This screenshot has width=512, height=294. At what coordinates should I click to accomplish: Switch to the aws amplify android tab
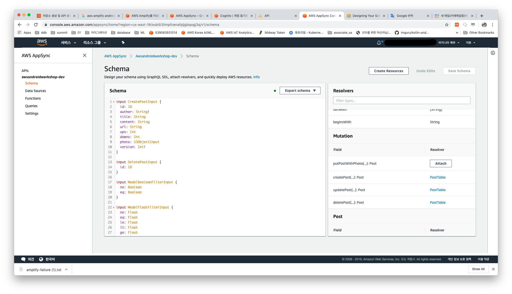click(x=101, y=16)
